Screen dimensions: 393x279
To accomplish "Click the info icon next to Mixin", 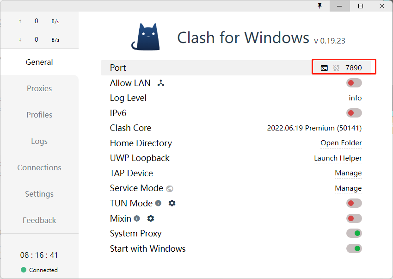I will coord(137,218).
